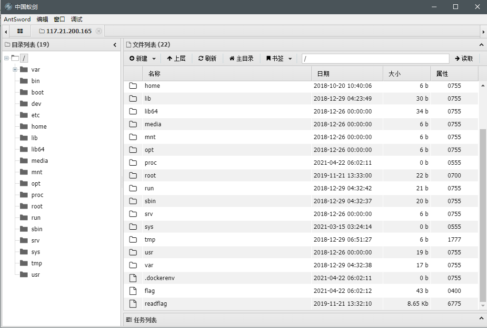Click the home grid tab icon

click(x=20, y=31)
